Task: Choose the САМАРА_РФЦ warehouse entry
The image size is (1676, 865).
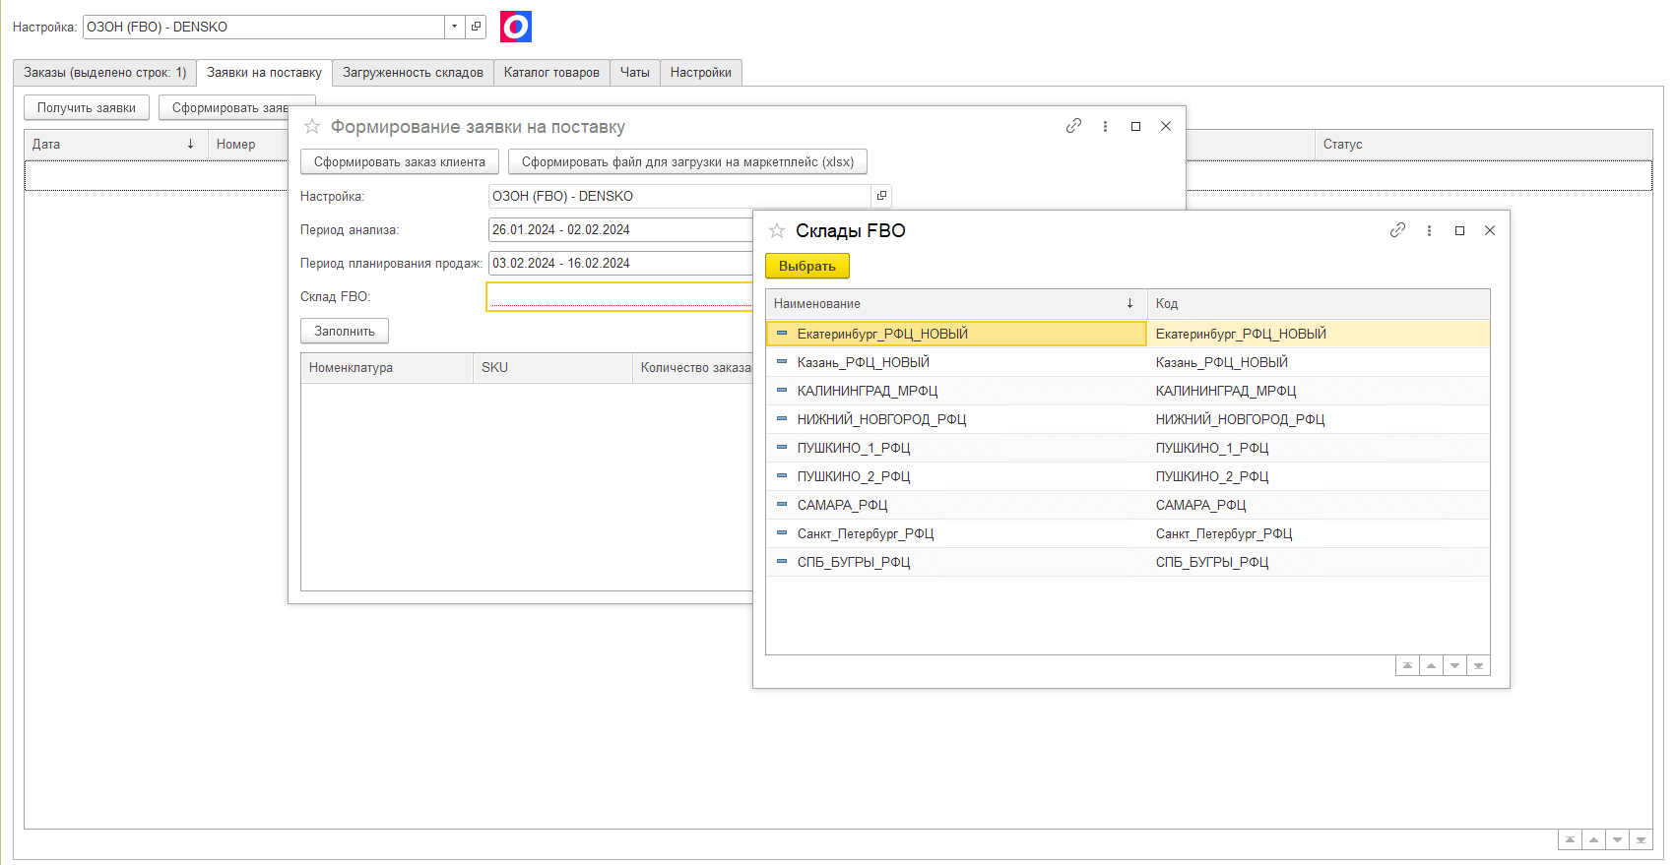Action: pyautogui.click(x=842, y=505)
